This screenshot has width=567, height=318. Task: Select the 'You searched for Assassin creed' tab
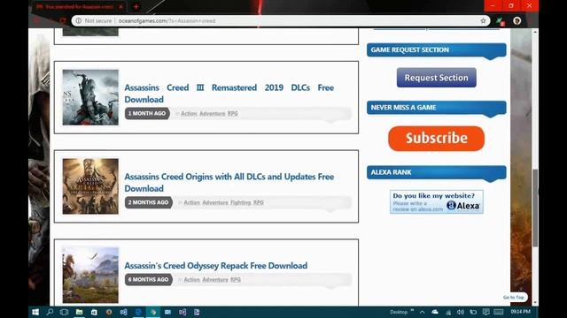point(79,6)
